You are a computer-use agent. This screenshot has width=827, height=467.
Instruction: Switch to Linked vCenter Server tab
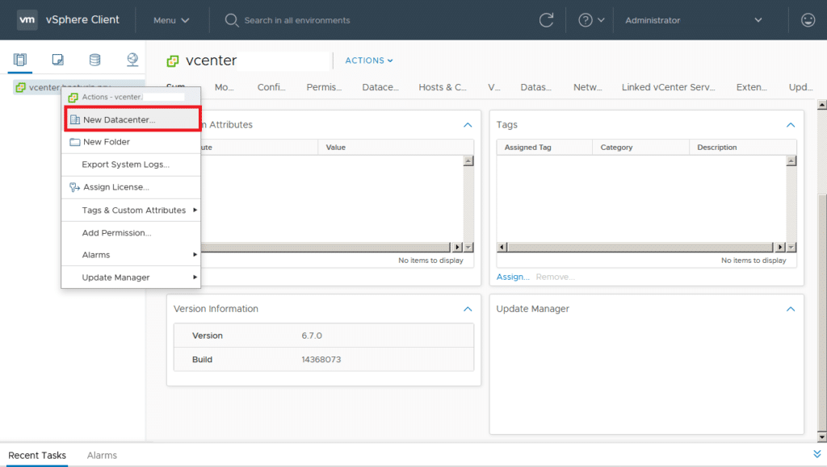[668, 87]
